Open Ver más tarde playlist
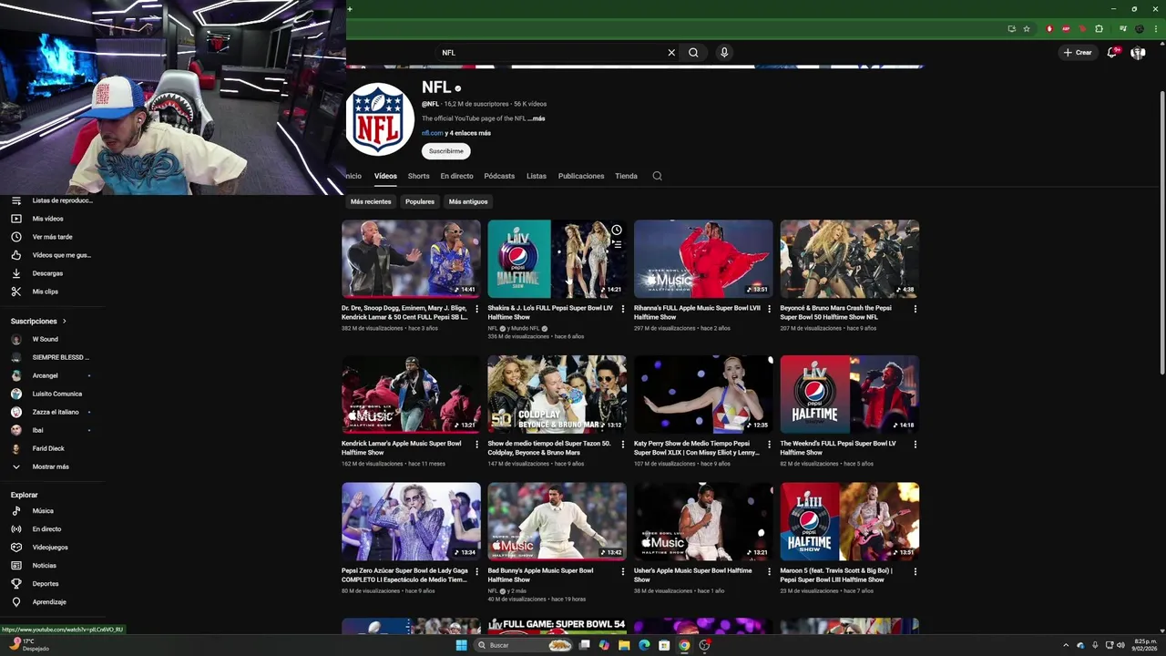Image resolution: width=1166 pixels, height=656 pixels. click(51, 237)
